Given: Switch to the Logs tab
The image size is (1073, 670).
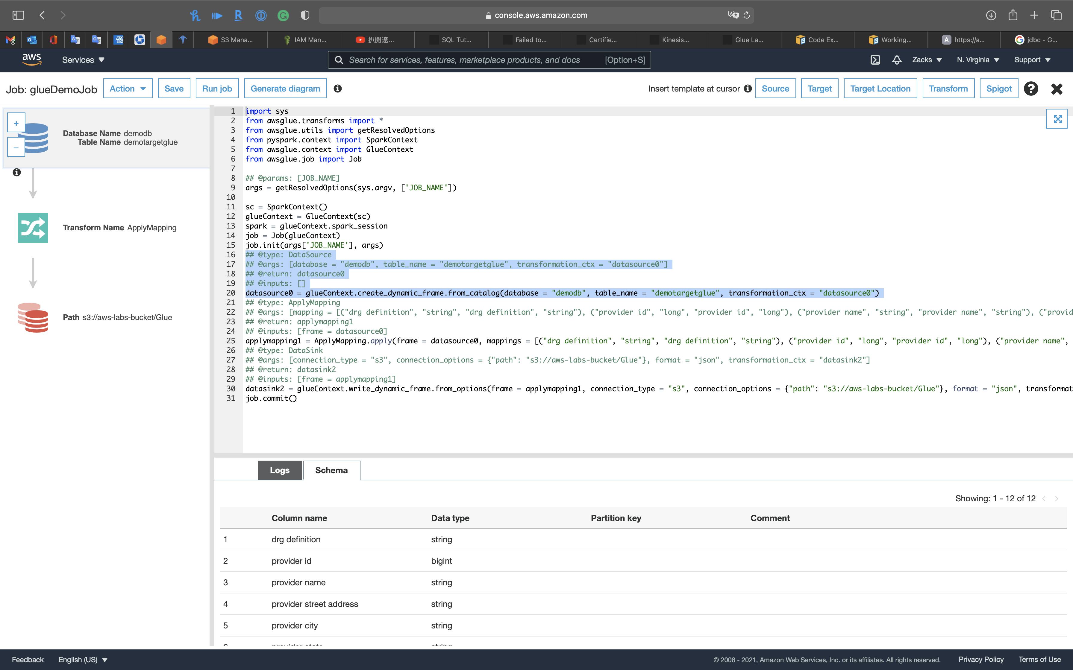Looking at the screenshot, I should pos(279,470).
